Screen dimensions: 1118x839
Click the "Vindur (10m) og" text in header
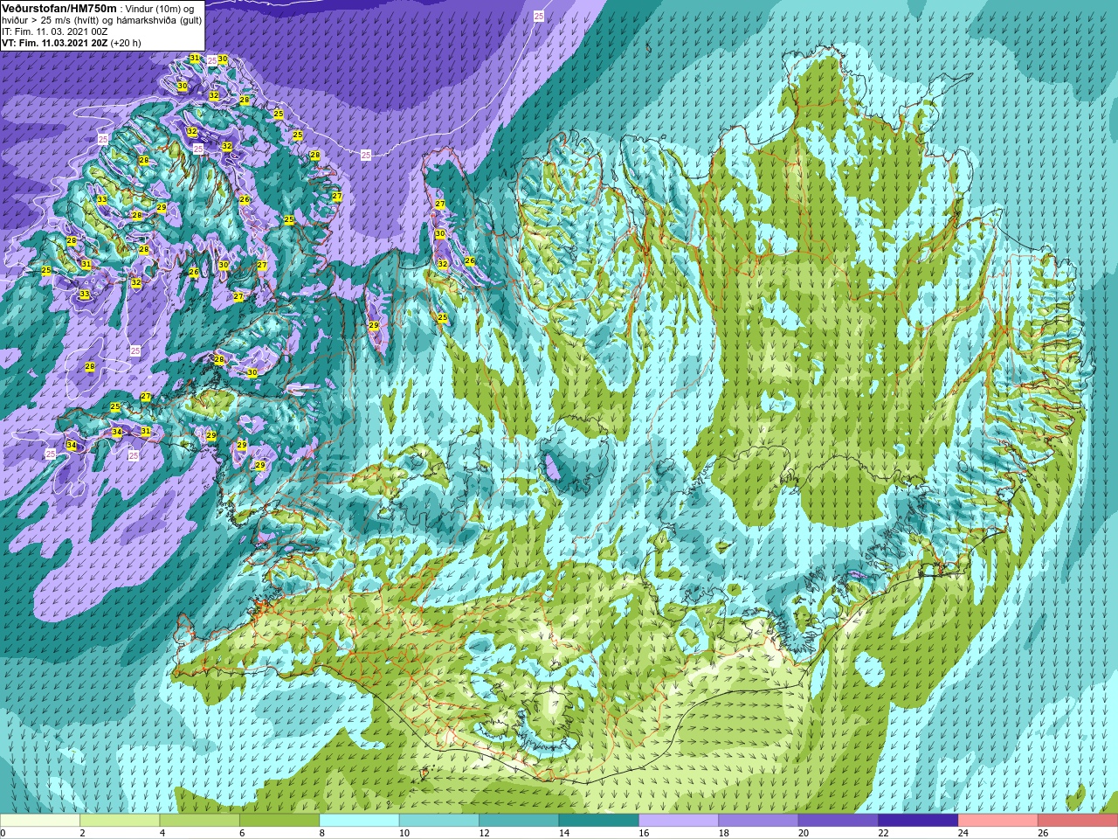[161, 9]
